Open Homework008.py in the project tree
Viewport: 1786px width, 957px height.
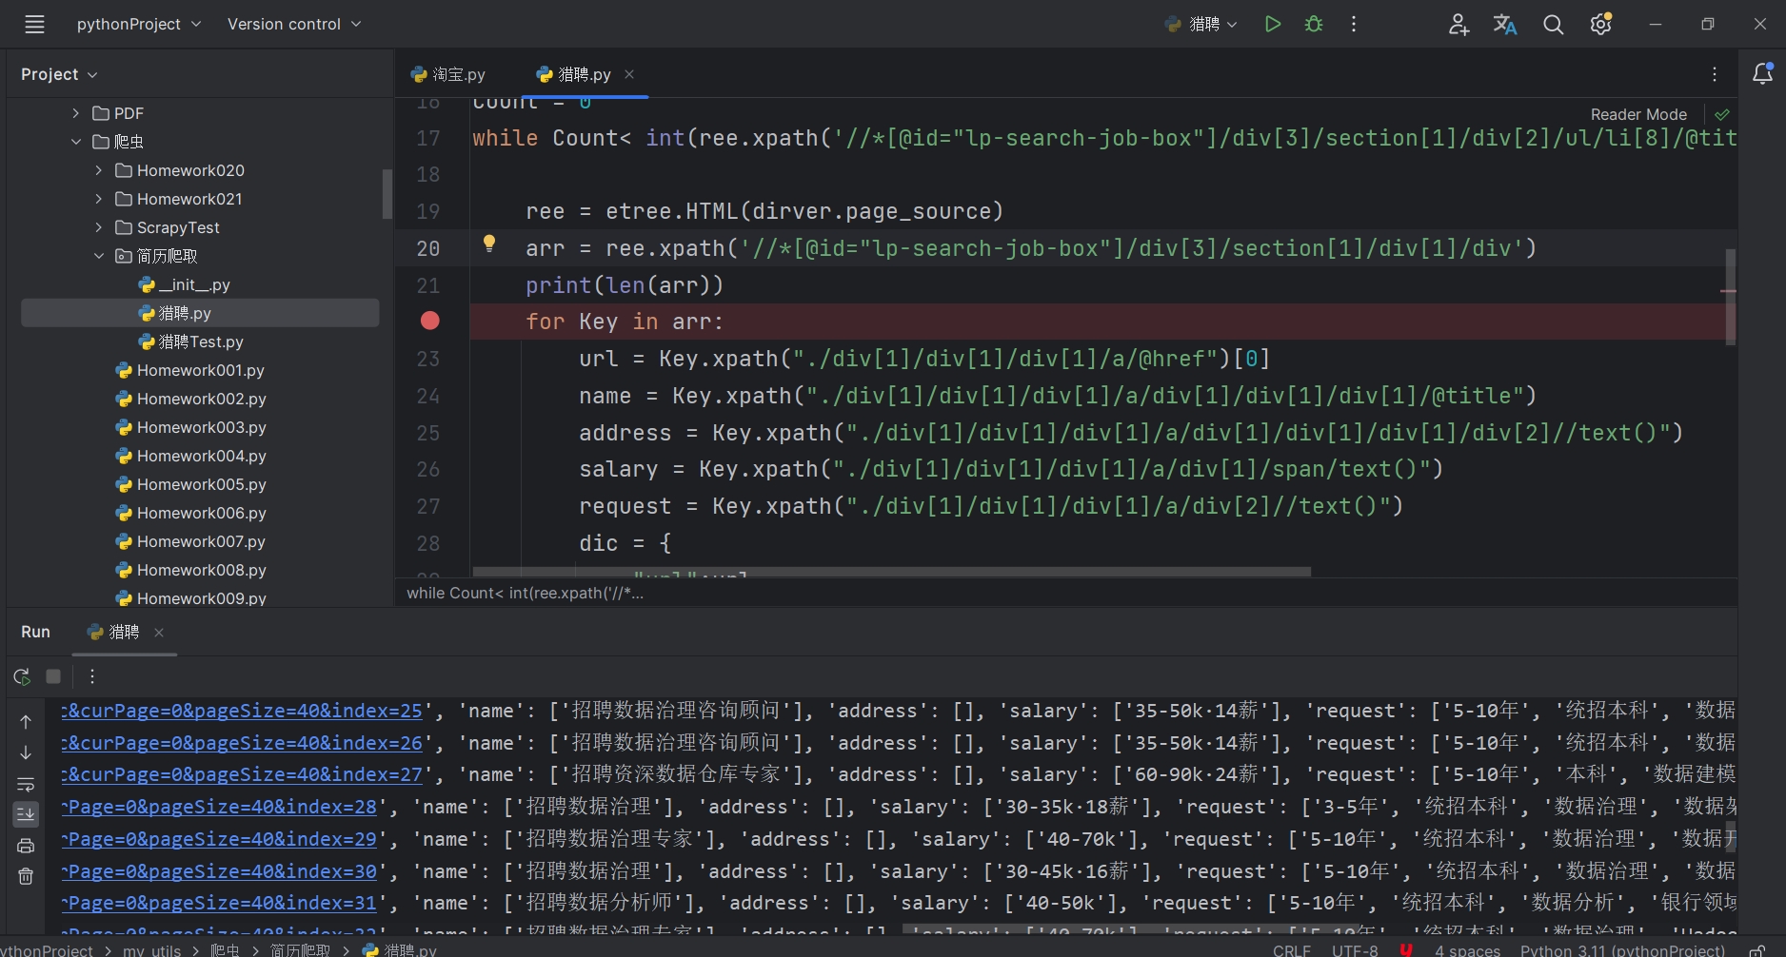click(190, 570)
